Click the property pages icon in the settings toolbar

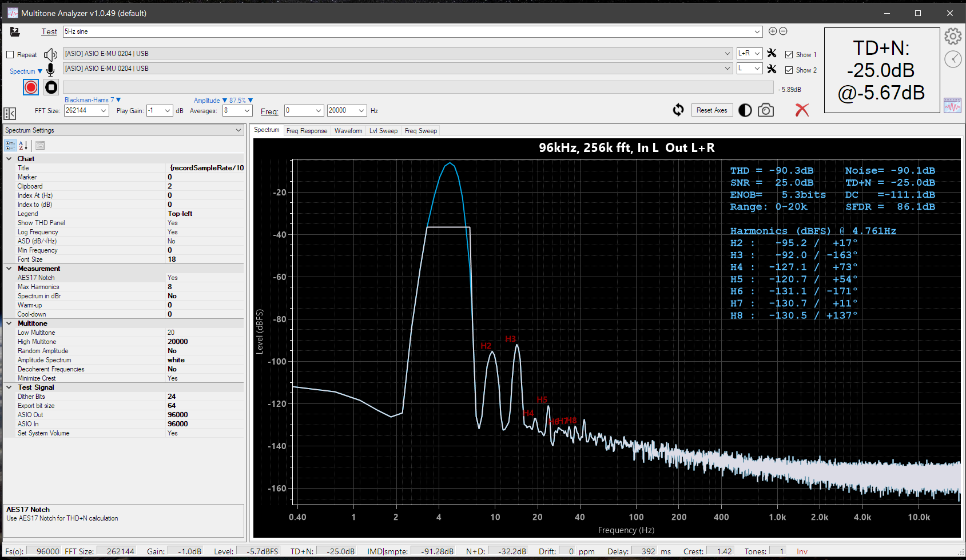40,145
